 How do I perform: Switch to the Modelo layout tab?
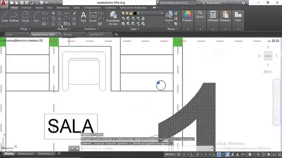9,154
